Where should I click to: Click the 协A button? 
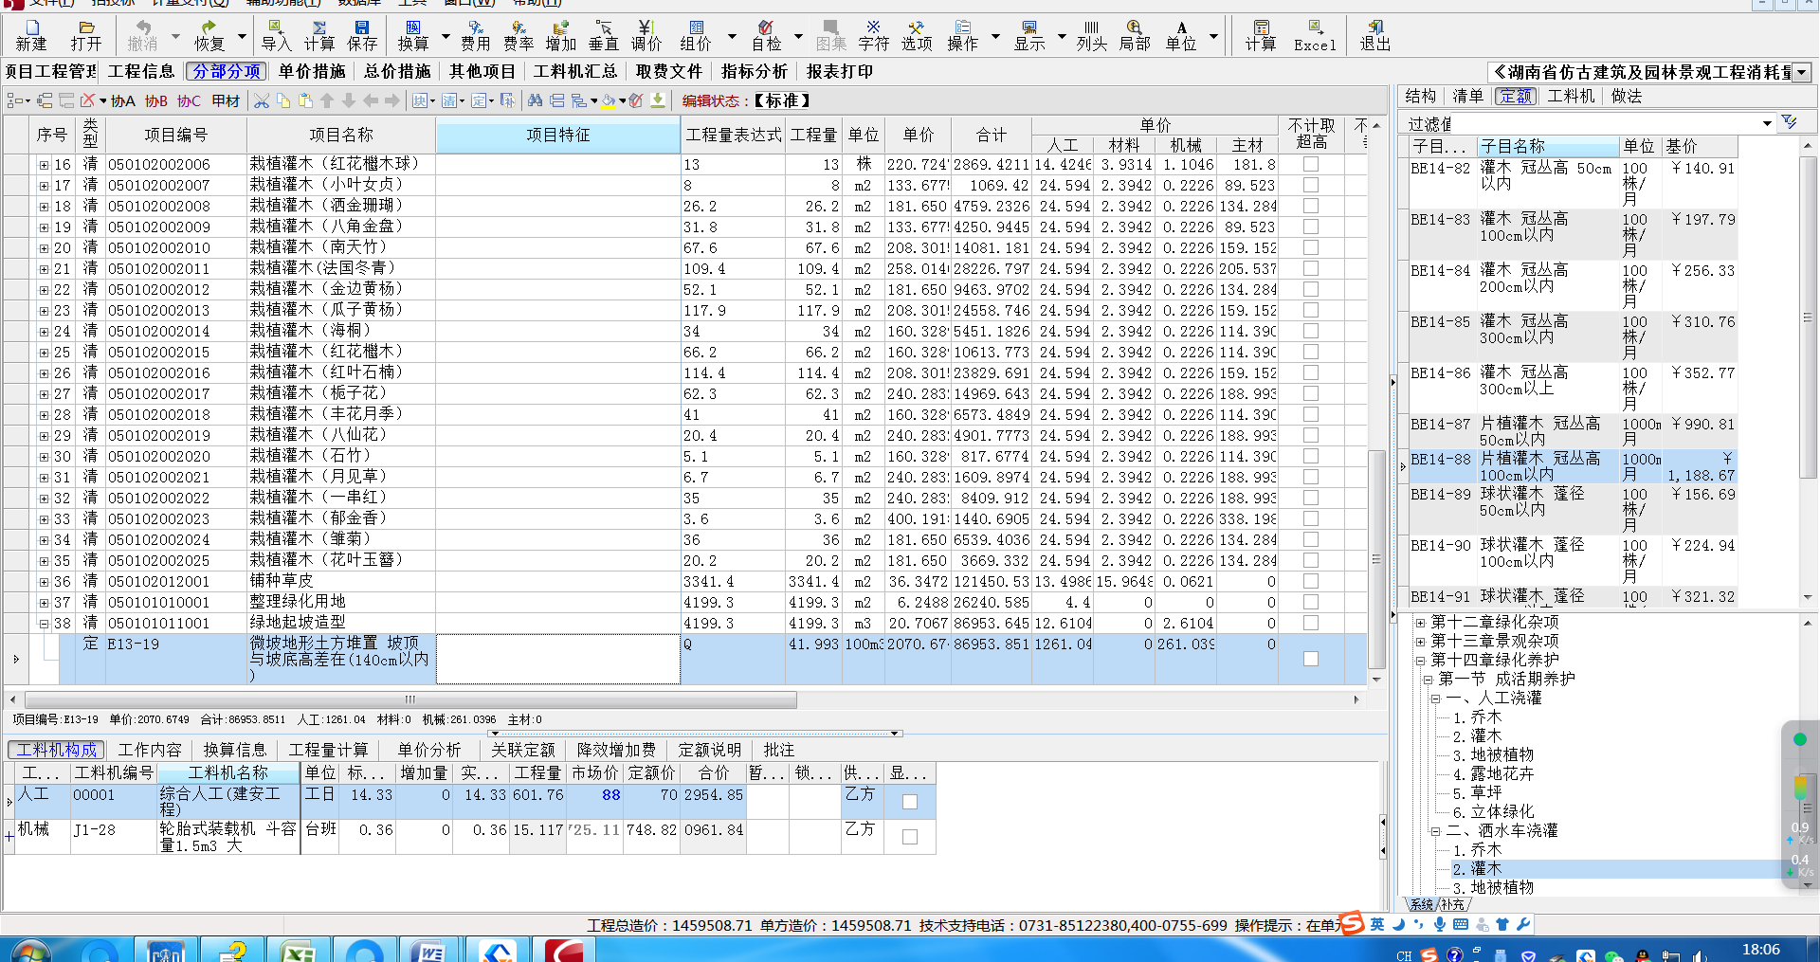pos(123,100)
